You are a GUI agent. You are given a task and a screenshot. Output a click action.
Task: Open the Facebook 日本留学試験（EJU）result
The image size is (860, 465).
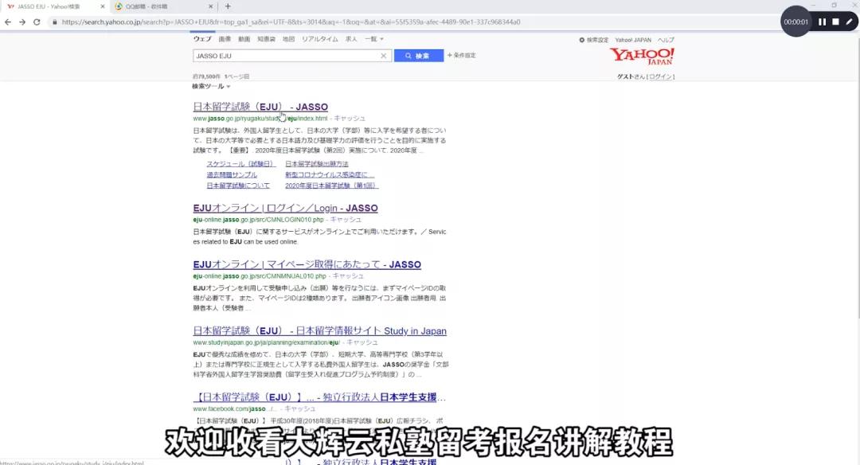coord(319,397)
